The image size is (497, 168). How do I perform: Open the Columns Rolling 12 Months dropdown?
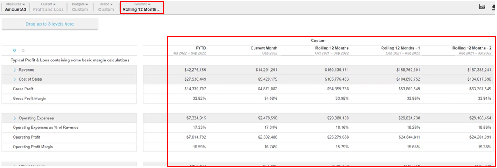coord(142,7)
